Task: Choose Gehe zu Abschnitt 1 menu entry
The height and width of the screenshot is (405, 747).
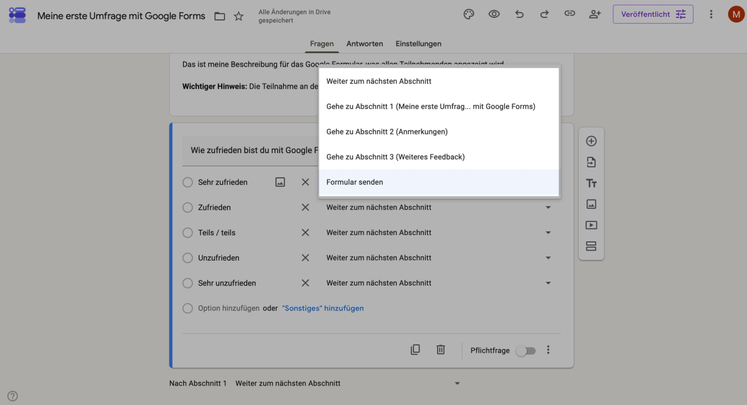Action: tap(439, 106)
